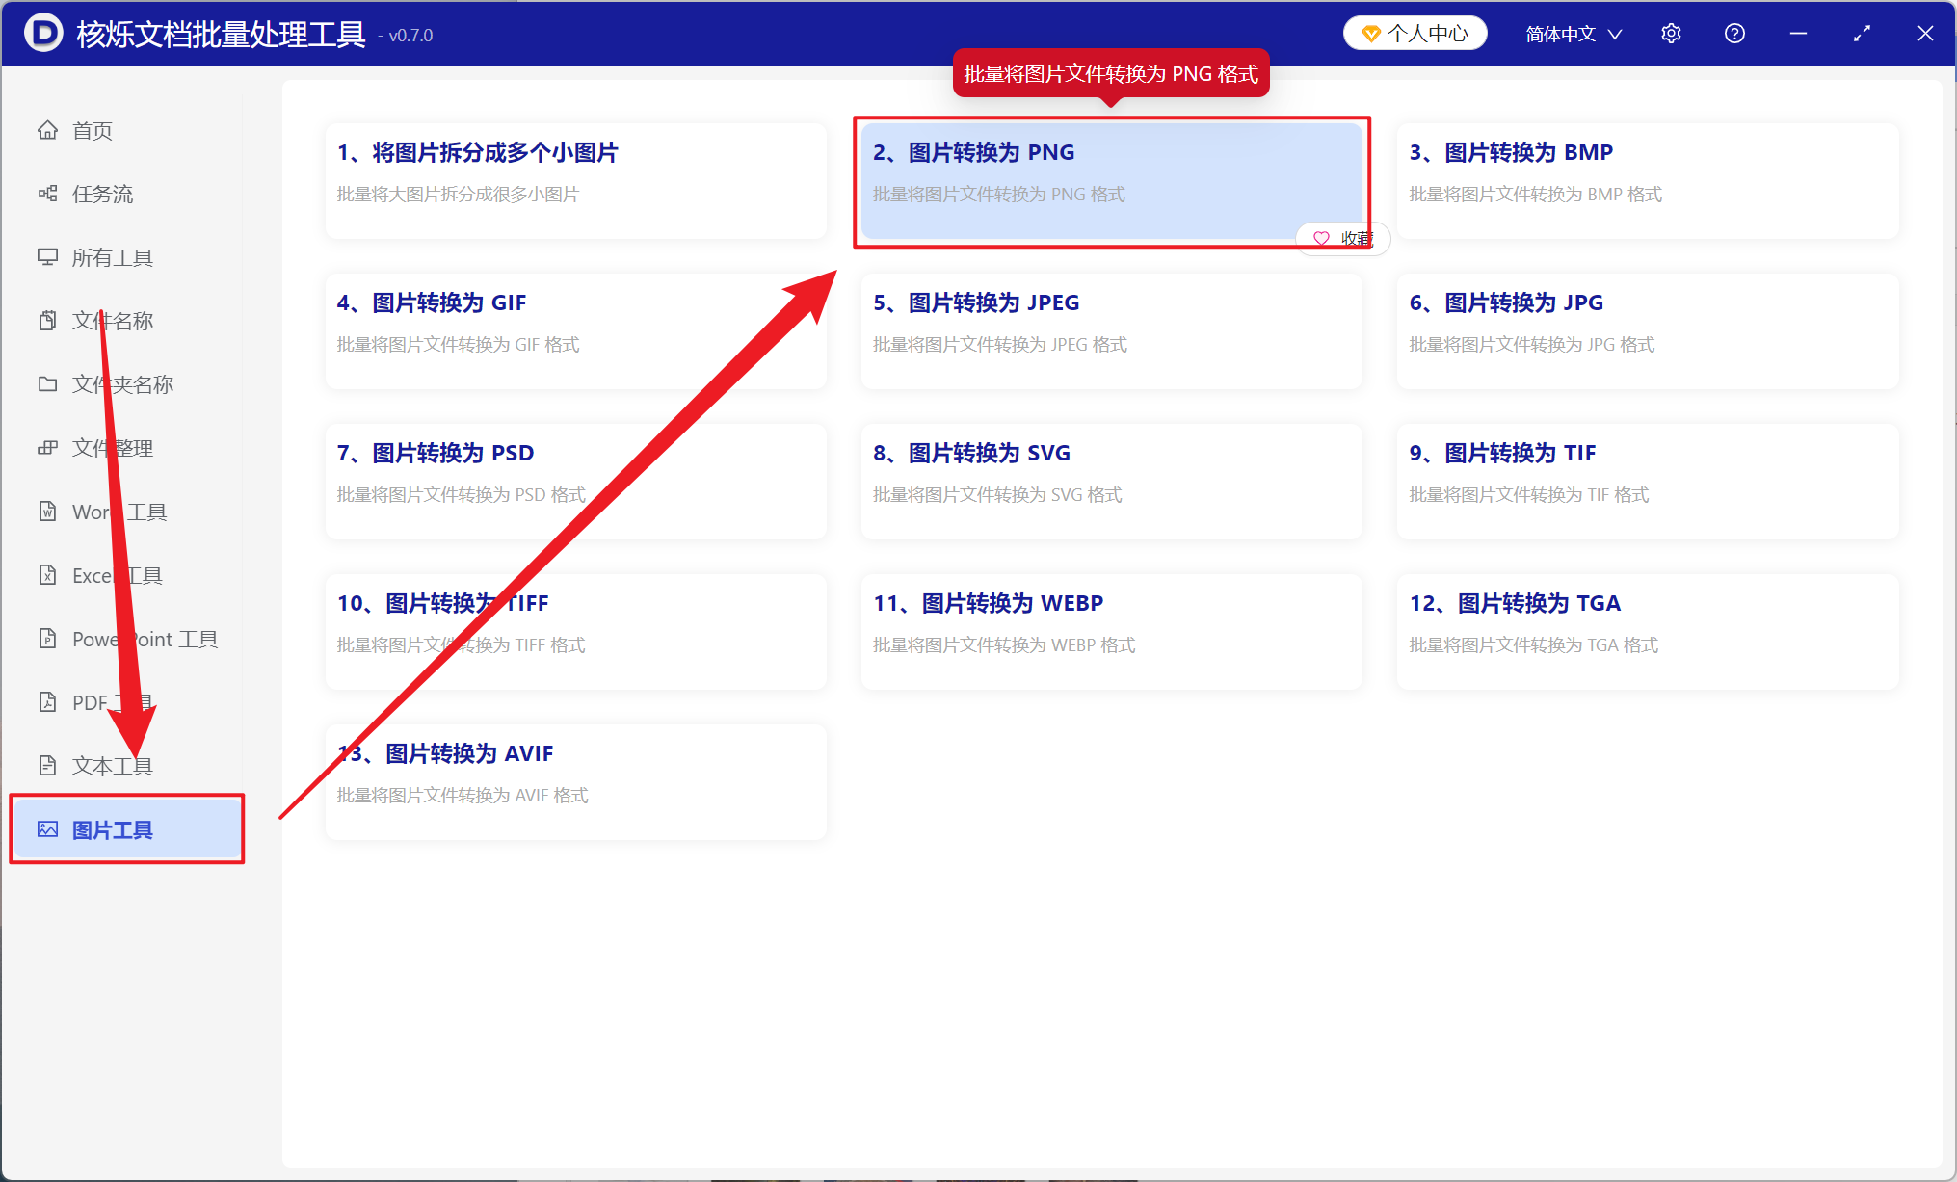Expand the 简体中文 language dropdown
The width and height of the screenshot is (1957, 1182).
pyautogui.click(x=1574, y=34)
